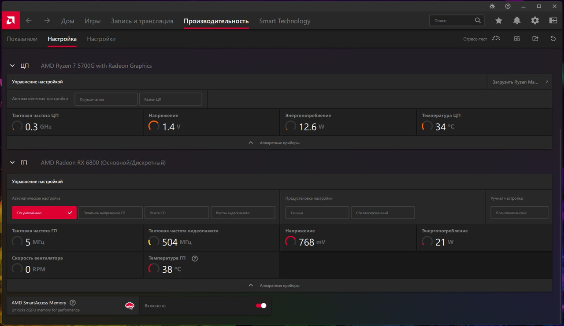The width and height of the screenshot is (564, 326).
Task: Select Понизить напряжение ГП option
Action: (x=111, y=212)
